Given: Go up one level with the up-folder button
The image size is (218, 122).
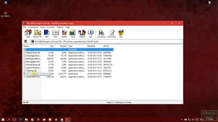Looking at the screenshot, I should coord(26,41).
